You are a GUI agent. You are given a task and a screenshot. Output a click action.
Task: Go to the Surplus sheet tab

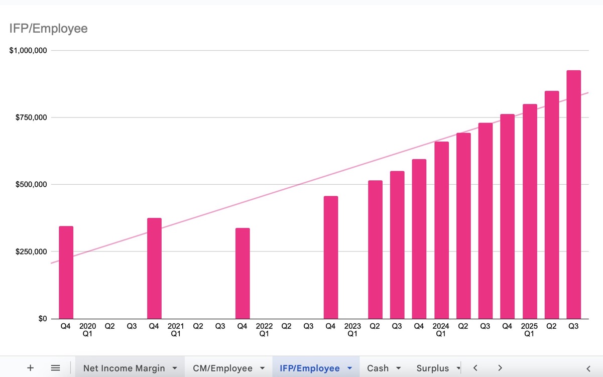tap(432, 368)
